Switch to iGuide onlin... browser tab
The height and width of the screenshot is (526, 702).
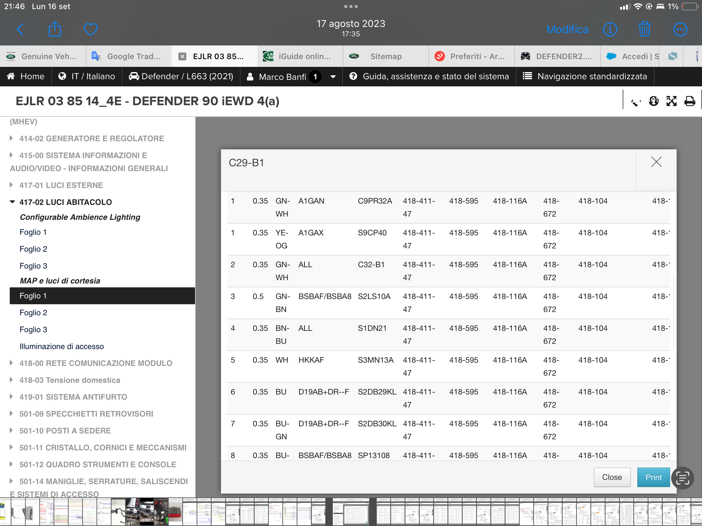300,56
